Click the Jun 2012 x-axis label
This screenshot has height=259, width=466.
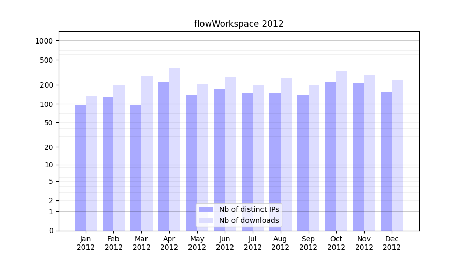225,243
